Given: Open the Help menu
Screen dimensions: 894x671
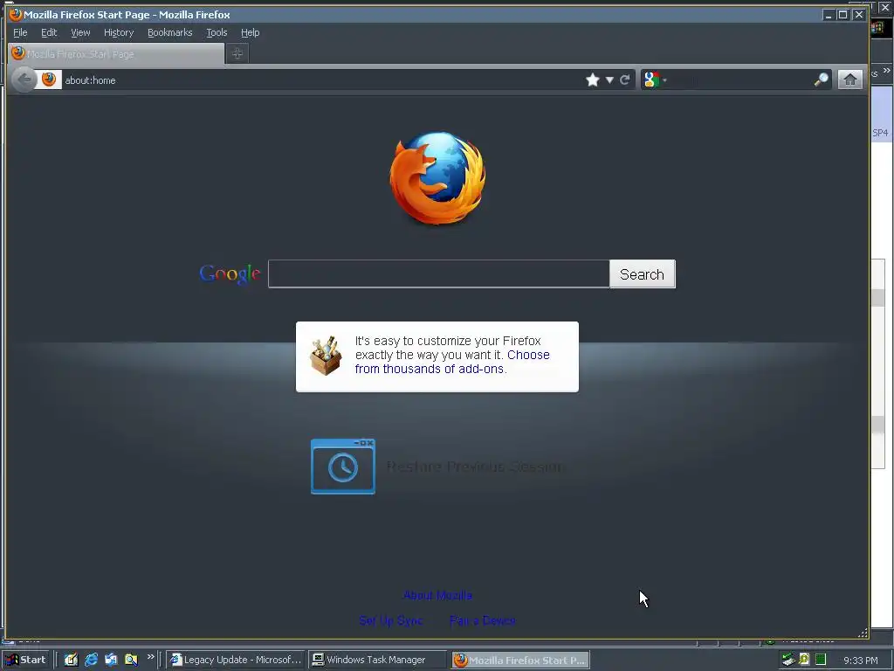Looking at the screenshot, I should click(x=250, y=32).
